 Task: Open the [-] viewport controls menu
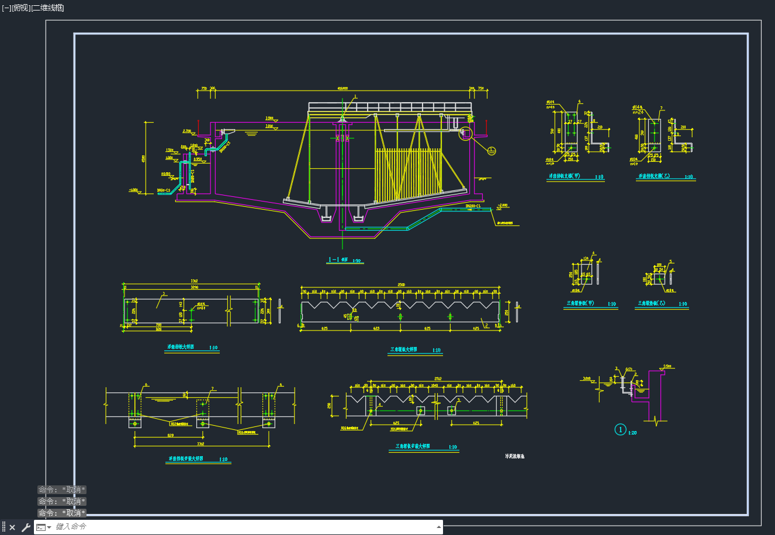click(6, 8)
